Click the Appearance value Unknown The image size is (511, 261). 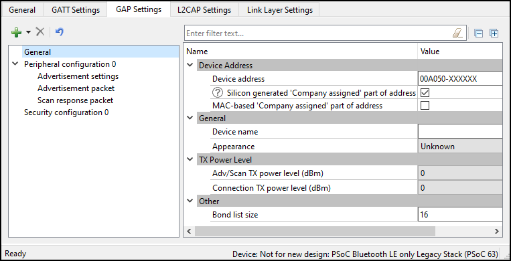coord(460,147)
